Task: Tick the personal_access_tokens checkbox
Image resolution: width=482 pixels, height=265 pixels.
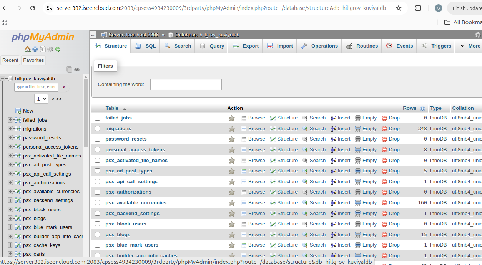Action: point(98,150)
